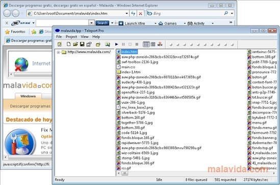280x185 pixels.
Task: Click the file list scroll-left arrow
Action: click(x=118, y=173)
